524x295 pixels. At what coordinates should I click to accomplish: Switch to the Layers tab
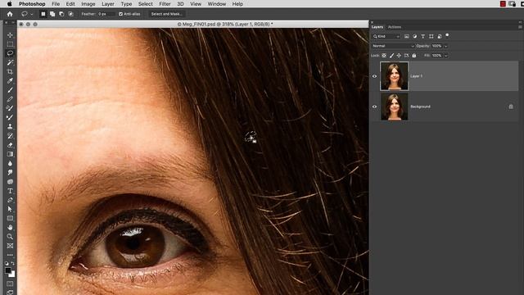[377, 27]
